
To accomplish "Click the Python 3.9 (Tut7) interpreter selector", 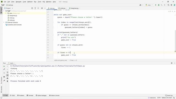I will point(167,98).
